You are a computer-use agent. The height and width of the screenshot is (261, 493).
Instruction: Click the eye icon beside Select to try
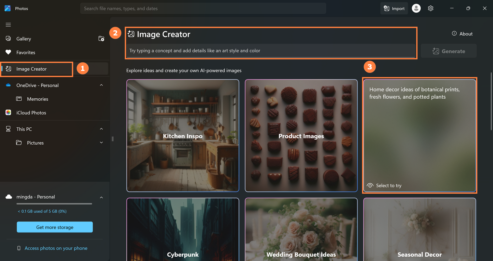370,185
